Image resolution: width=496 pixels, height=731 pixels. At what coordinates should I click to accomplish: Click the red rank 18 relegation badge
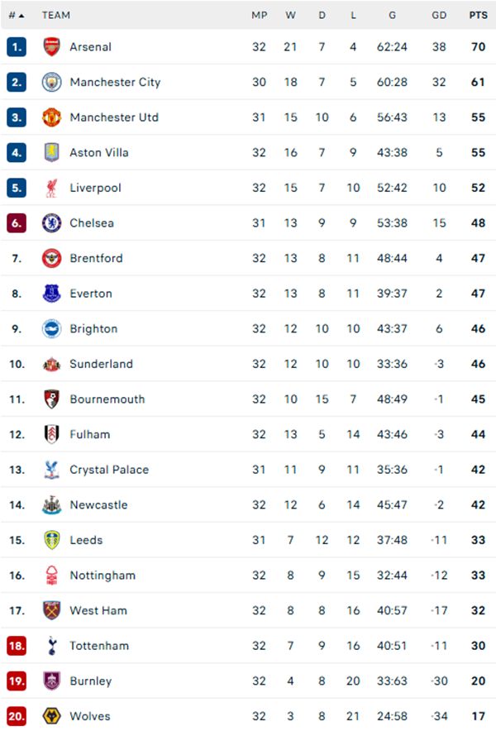[x=17, y=646]
